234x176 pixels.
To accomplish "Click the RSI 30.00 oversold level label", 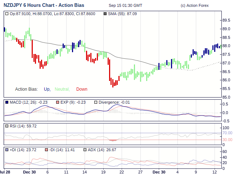I will [x=227, y=140].
